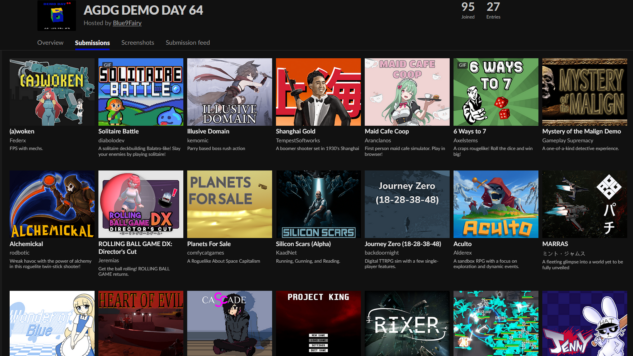View author Axelstems' profile
Viewport: 633px width, 356px height.
click(x=465, y=141)
